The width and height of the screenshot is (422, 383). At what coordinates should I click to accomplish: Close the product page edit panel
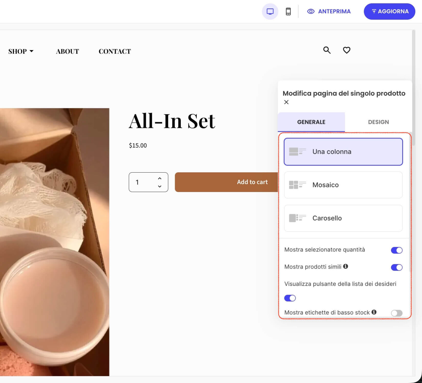pyautogui.click(x=286, y=102)
